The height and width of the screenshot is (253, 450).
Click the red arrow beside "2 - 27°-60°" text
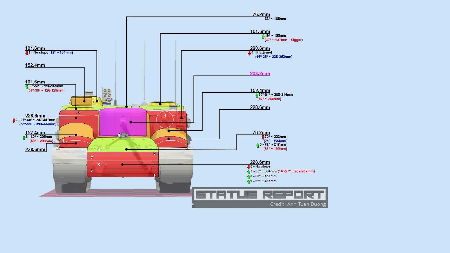tap(13, 121)
